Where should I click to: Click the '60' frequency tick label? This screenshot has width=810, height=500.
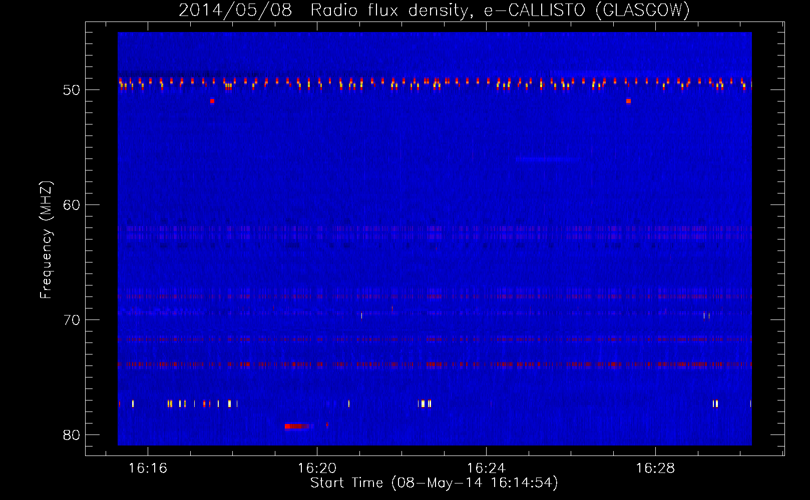(72, 205)
